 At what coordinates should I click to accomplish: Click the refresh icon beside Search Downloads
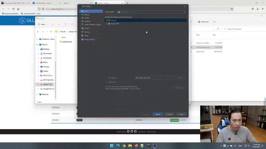point(218,29)
